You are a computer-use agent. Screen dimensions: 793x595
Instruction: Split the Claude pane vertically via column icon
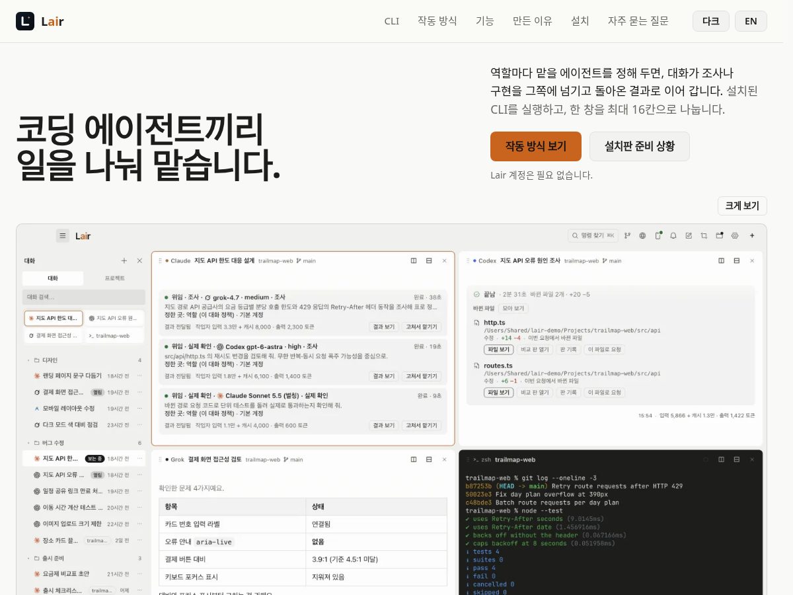tap(414, 260)
